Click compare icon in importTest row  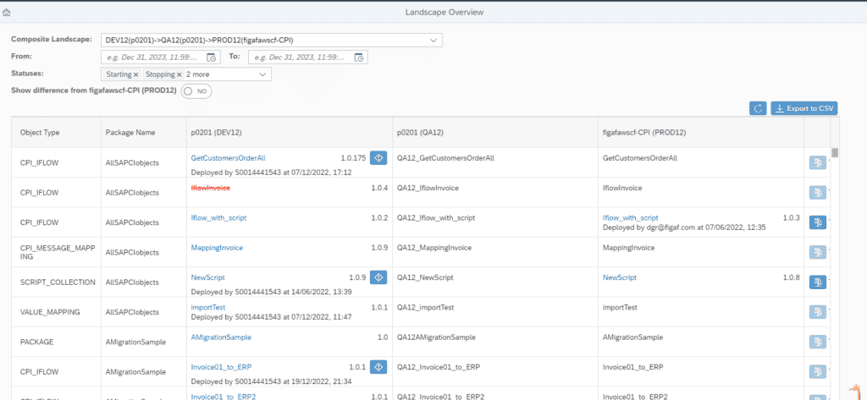pos(819,311)
